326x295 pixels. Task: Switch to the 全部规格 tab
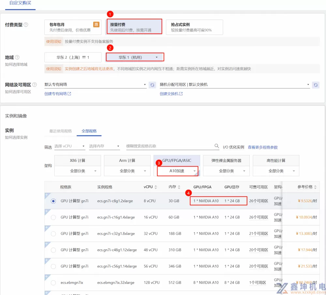point(89,131)
